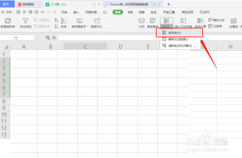Open the 稻壳模板 templates tab
The height and width of the screenshot is (158, 242).
click(29, 4)
